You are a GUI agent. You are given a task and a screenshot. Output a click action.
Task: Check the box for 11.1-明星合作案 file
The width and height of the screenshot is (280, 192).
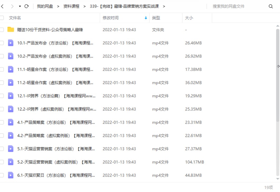(x=2, y=70)
